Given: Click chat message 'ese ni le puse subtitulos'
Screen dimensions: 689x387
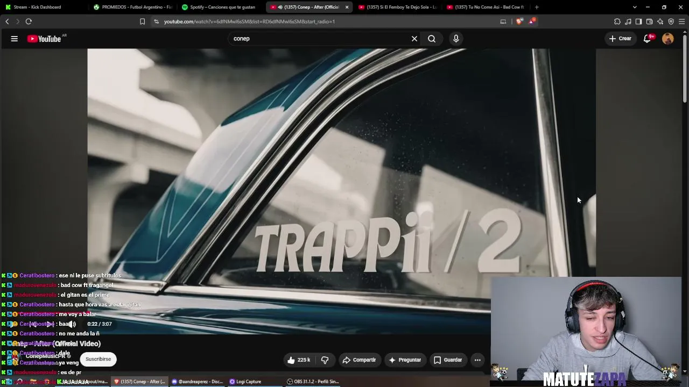Looking at the screenshot, I should pyautogui.click(x=90, y=276).
